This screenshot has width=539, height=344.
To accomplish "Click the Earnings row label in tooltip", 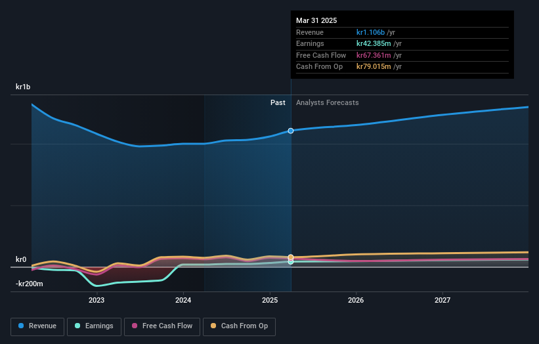I will (310, 43).
